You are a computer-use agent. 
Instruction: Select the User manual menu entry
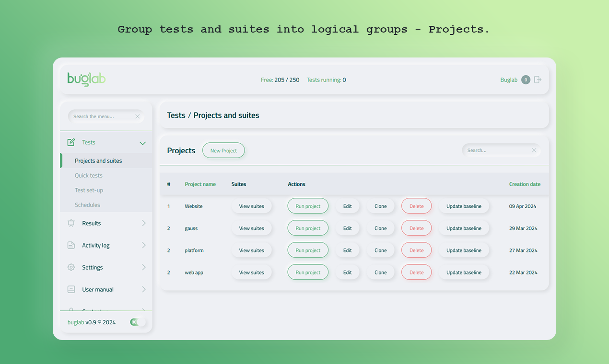(106, 289)
